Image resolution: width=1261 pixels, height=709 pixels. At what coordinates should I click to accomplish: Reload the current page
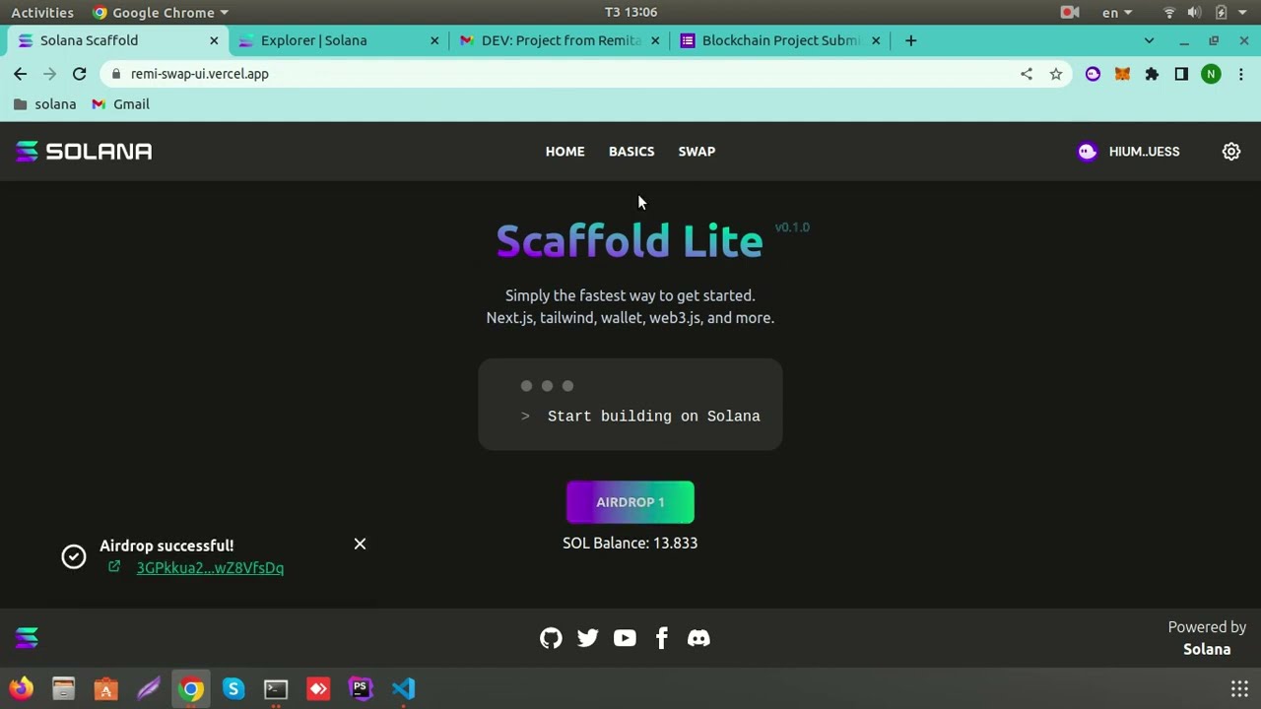point(80,74)
